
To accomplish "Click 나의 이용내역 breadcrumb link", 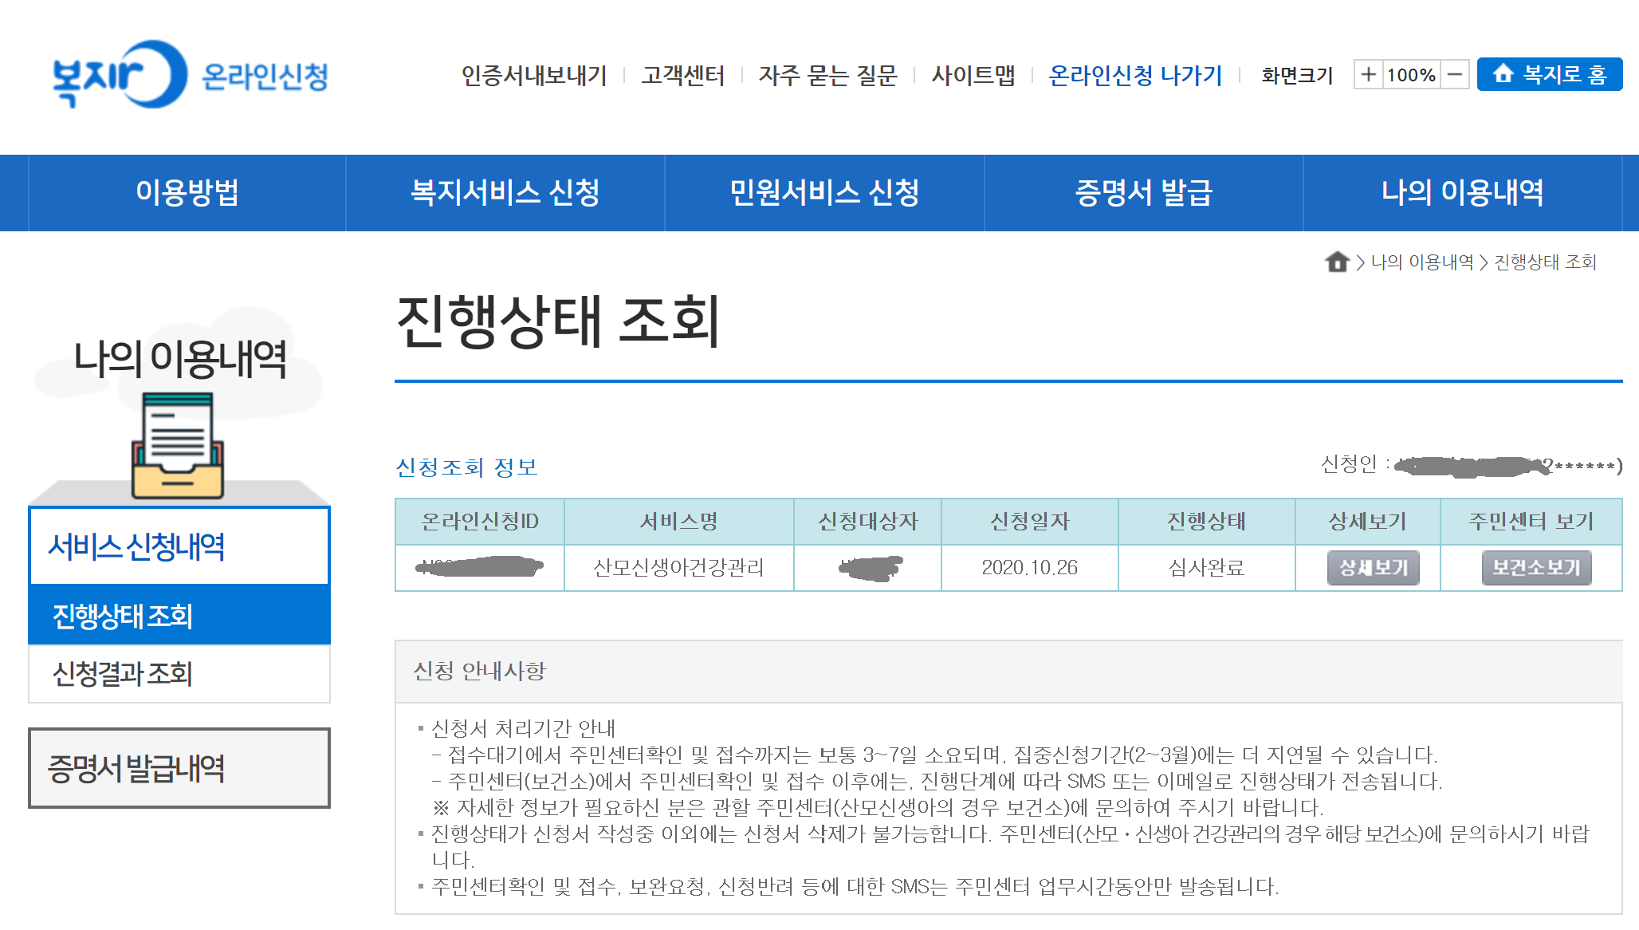I will 1422,262.
